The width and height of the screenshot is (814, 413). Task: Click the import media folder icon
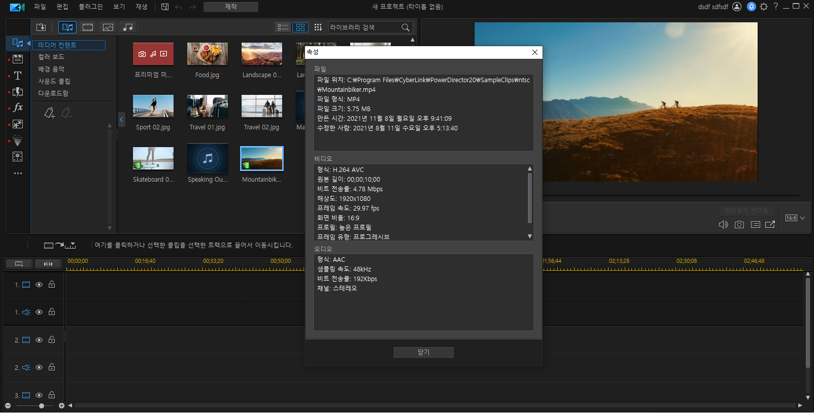(x=41, y=27)
